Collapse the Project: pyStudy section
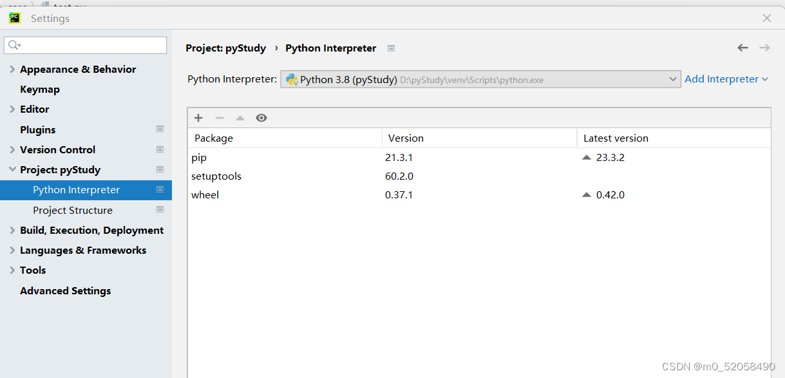The width and height of the screenshot is (785, 378). pos(12,169)
